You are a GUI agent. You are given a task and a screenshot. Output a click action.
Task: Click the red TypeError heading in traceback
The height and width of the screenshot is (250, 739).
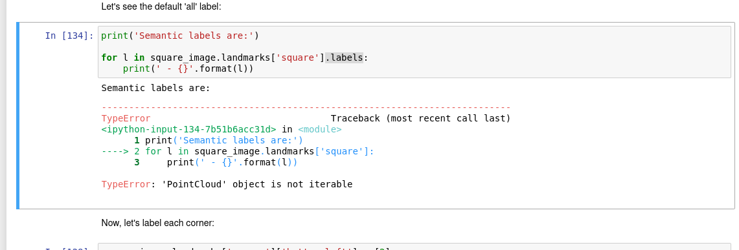[x=126, y=118]
